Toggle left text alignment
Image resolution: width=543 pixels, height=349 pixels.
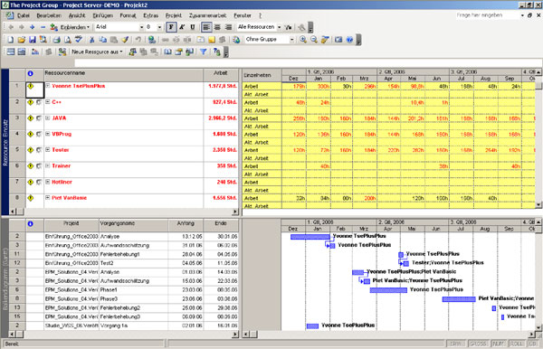point(206,27)
